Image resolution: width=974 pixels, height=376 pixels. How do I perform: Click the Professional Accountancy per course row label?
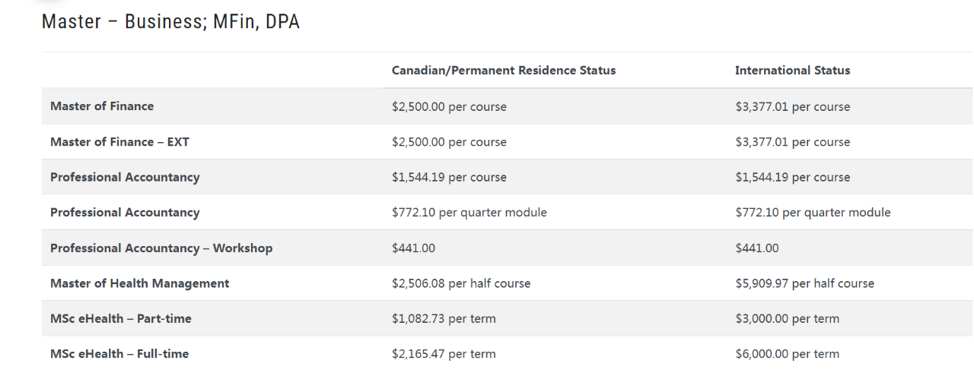125,177
